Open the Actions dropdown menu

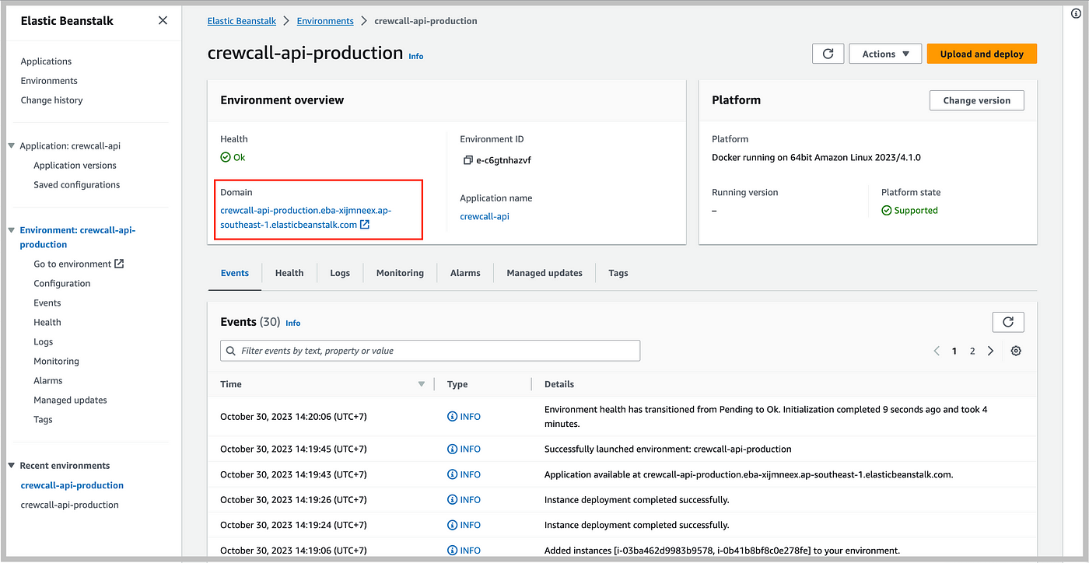click(885, 54)
